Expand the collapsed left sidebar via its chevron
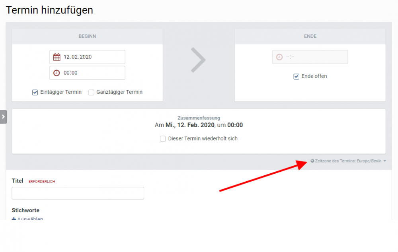This screenshot has height=252, width=398. tap(3, 116)
